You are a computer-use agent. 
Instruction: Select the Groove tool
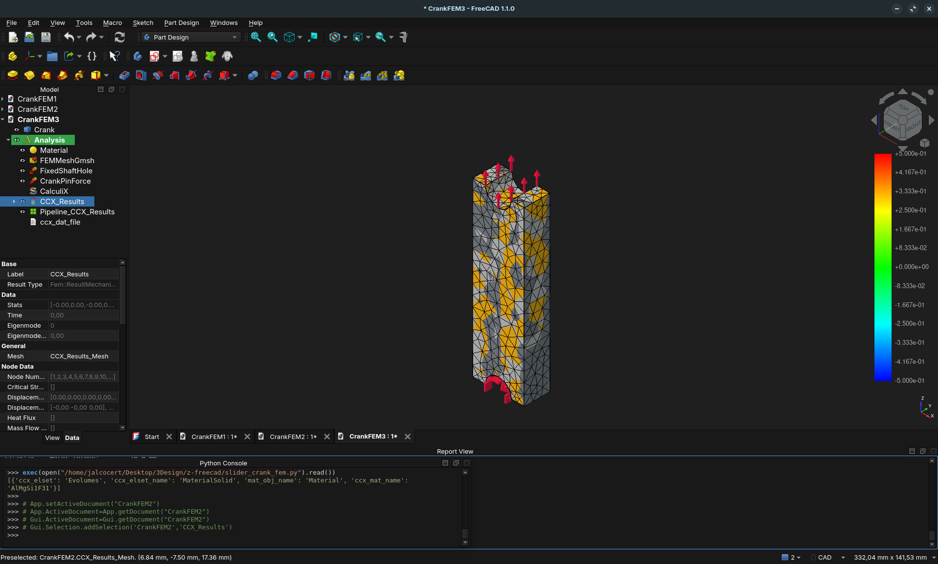pyautogui.click(x=157, y=75)
